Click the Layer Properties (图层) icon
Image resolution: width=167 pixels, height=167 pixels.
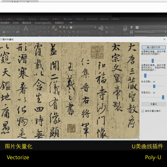point(54,28)
